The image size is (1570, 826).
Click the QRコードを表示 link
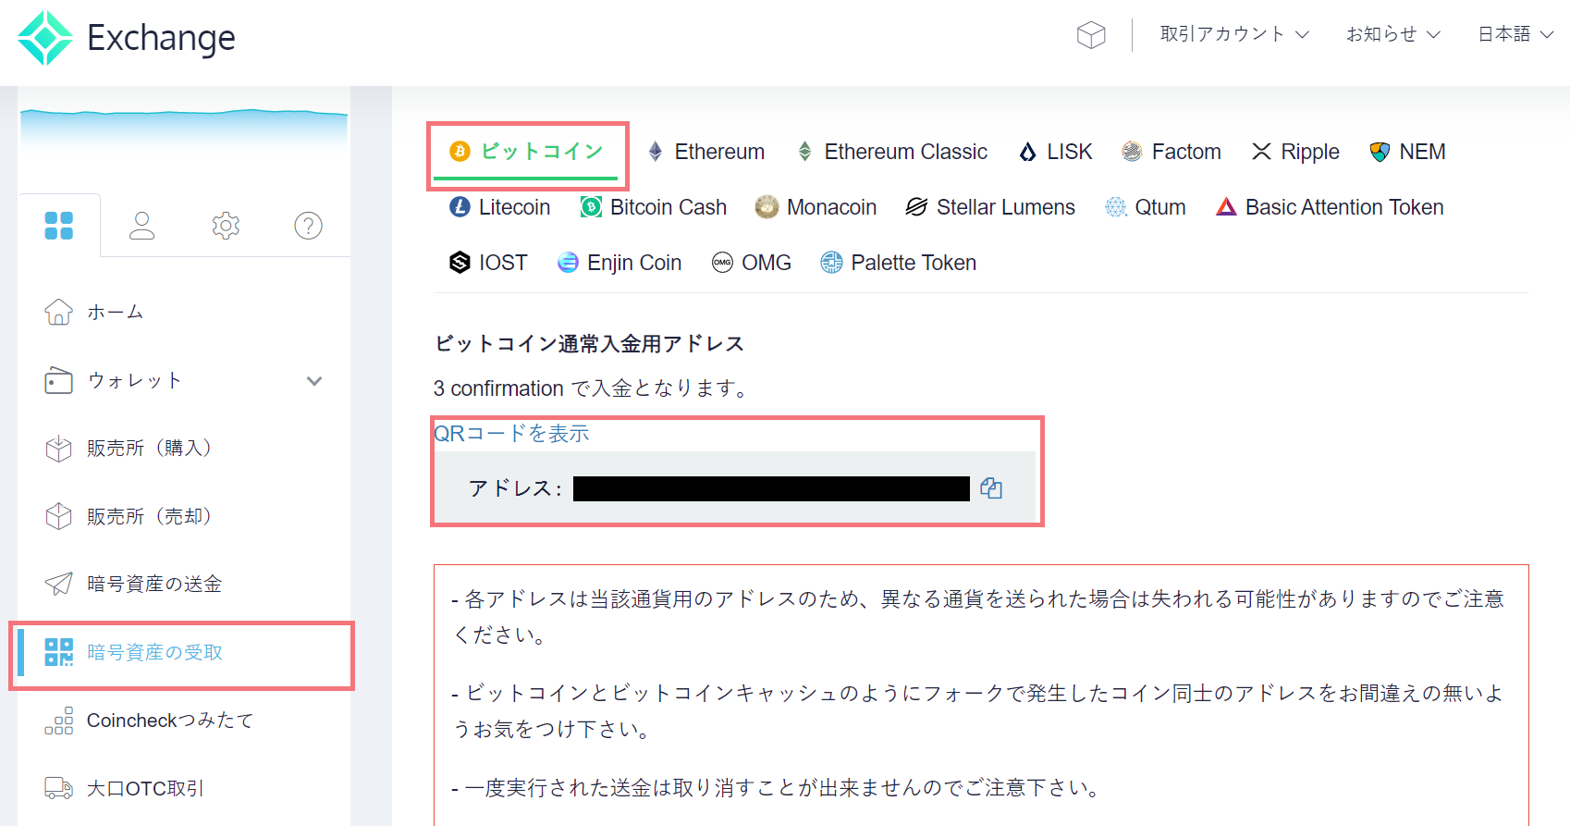point(511,433)
